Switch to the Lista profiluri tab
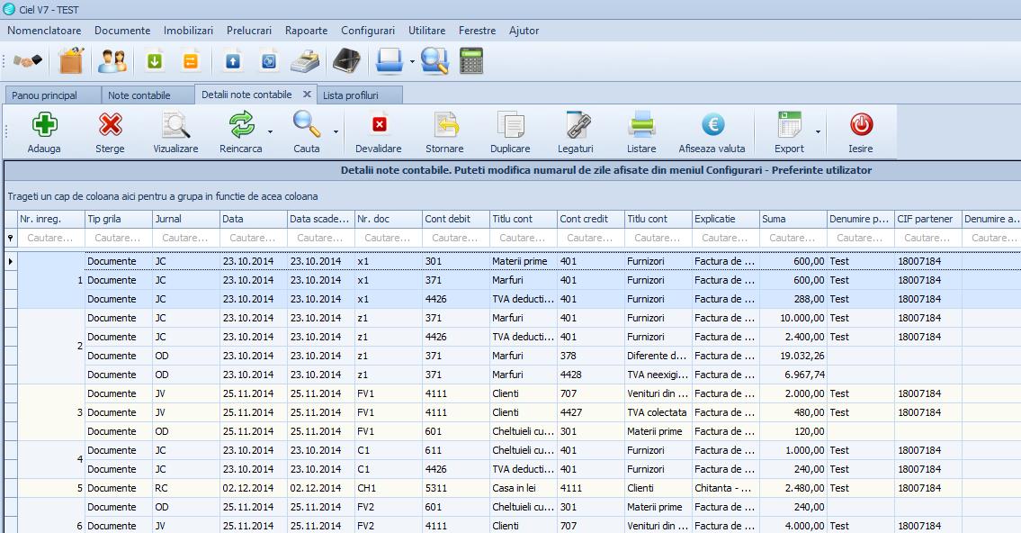Image resolution: width=1021 pixels, height=533 pixels. (x=360, y=95)
